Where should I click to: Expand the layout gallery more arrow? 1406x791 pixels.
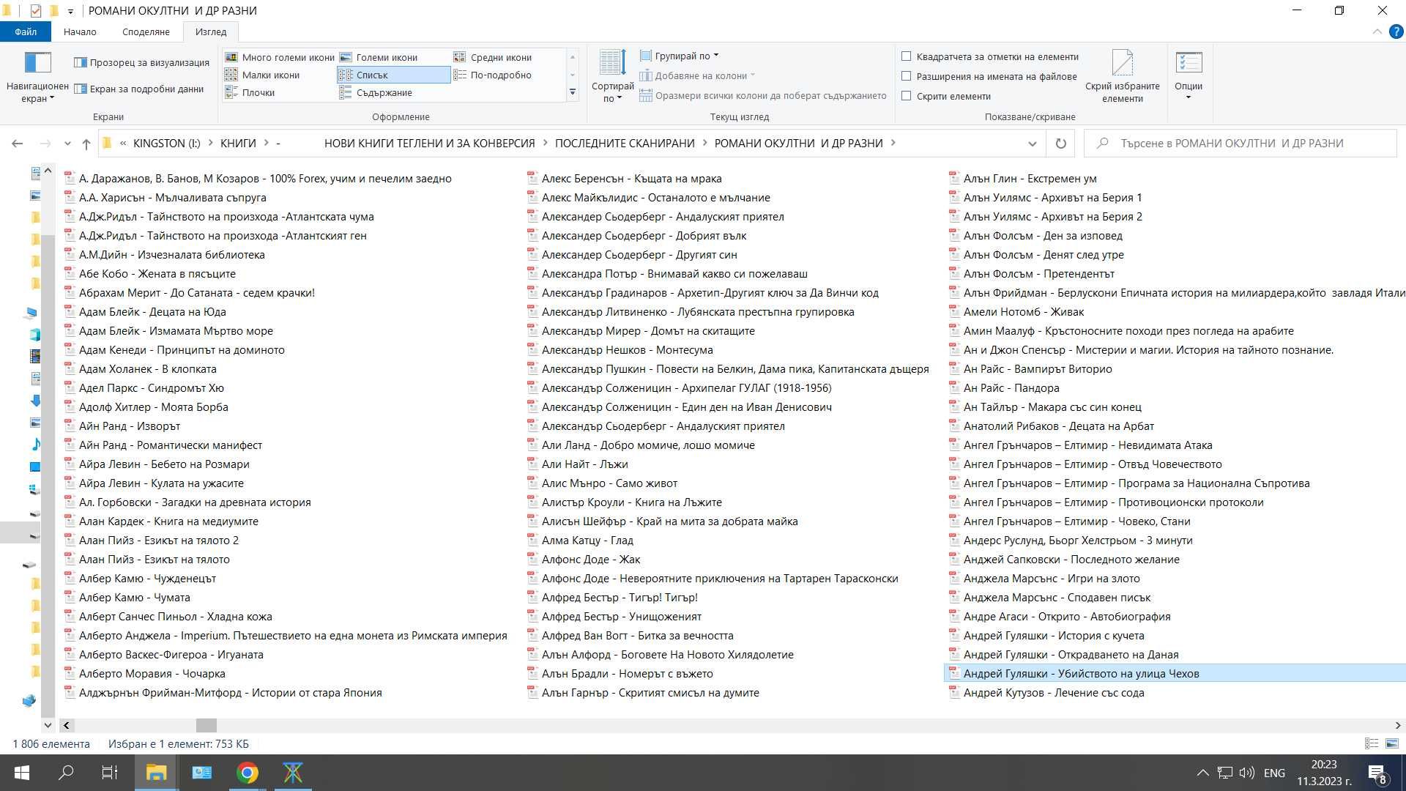point(573,92)
